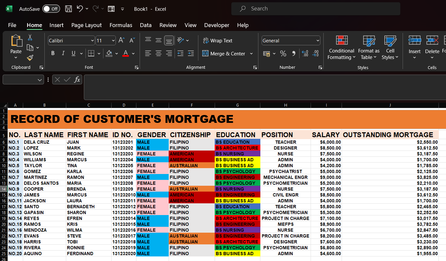Switch to the Insert tab
Image resolution: width=446 pixels, height=261 pixels.
(x=56, y=25)
